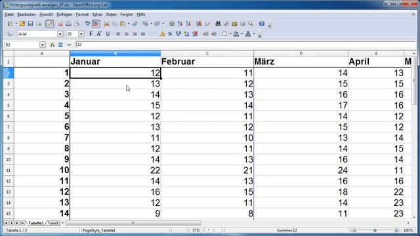Open the Name Box dropdown arrow
The image size is (420, 236).
coord(42,45)
